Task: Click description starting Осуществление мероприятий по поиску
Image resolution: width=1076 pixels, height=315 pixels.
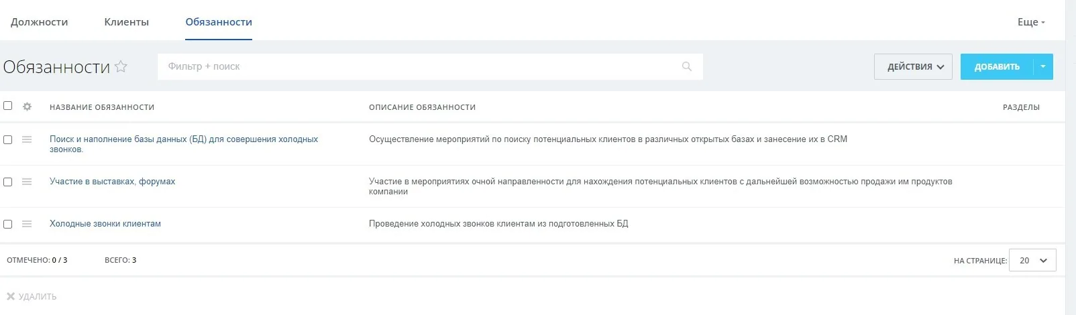Action: (608, 139)
